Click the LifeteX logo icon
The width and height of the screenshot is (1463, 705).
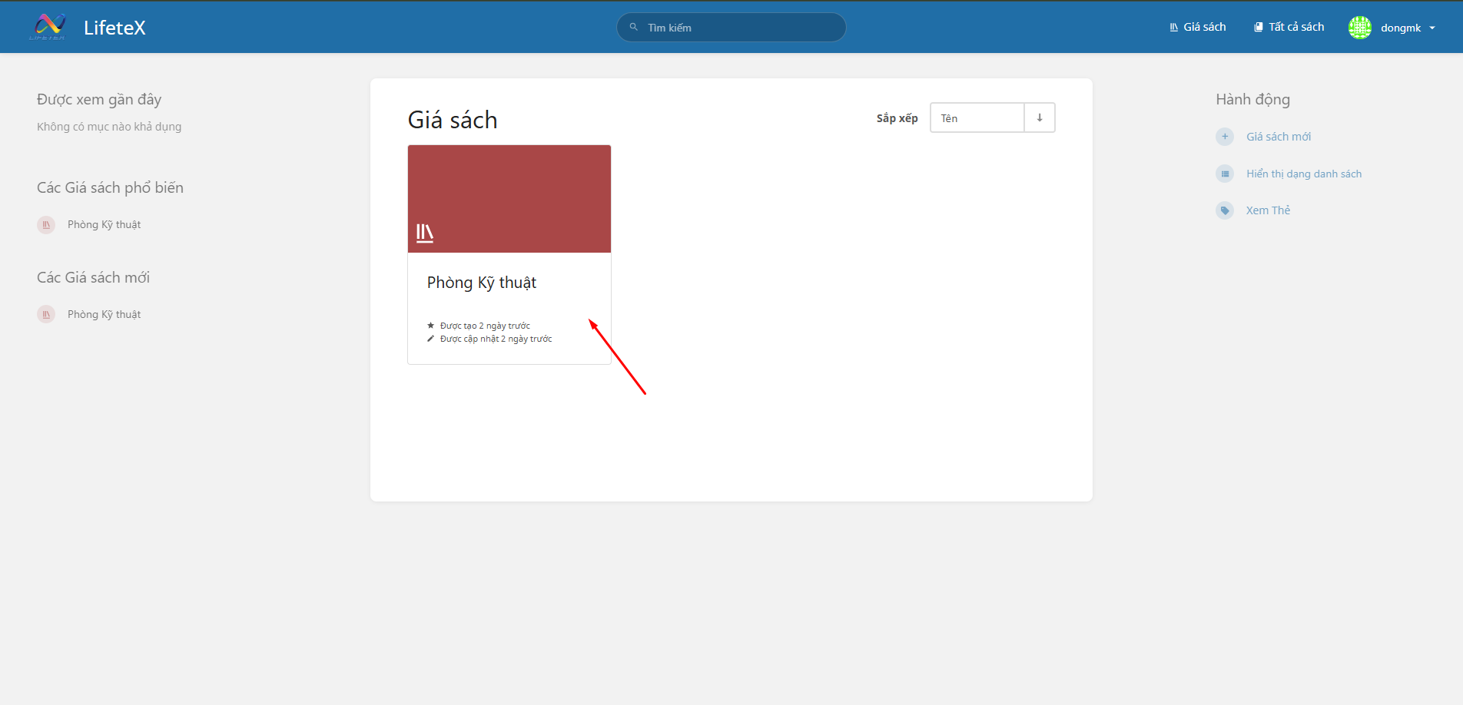[48, 27]
